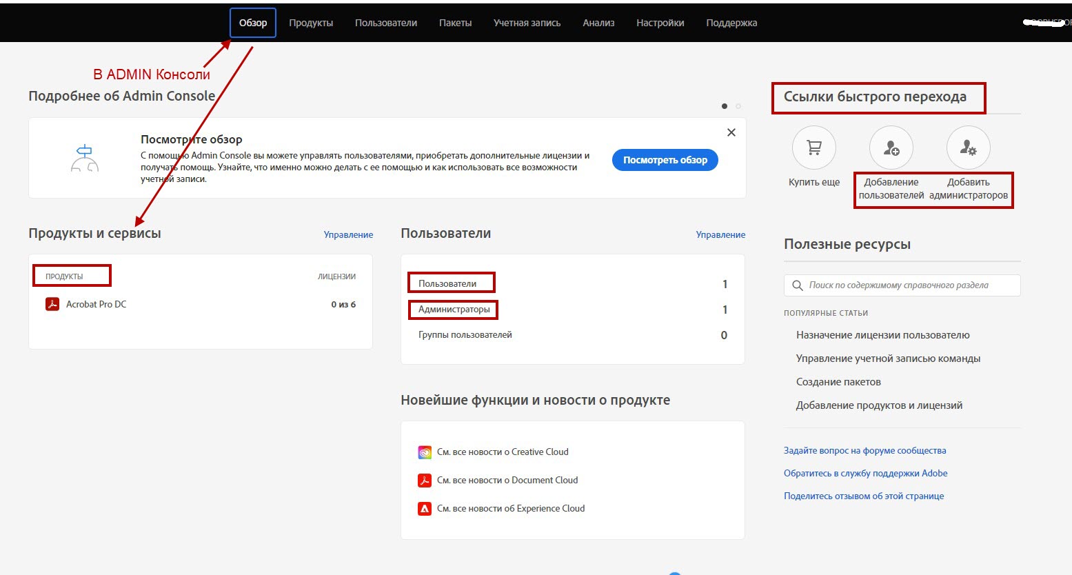1072x575 pixels.
Task: Click the Продукты и сервисы heading
Action: click(94, 233)
